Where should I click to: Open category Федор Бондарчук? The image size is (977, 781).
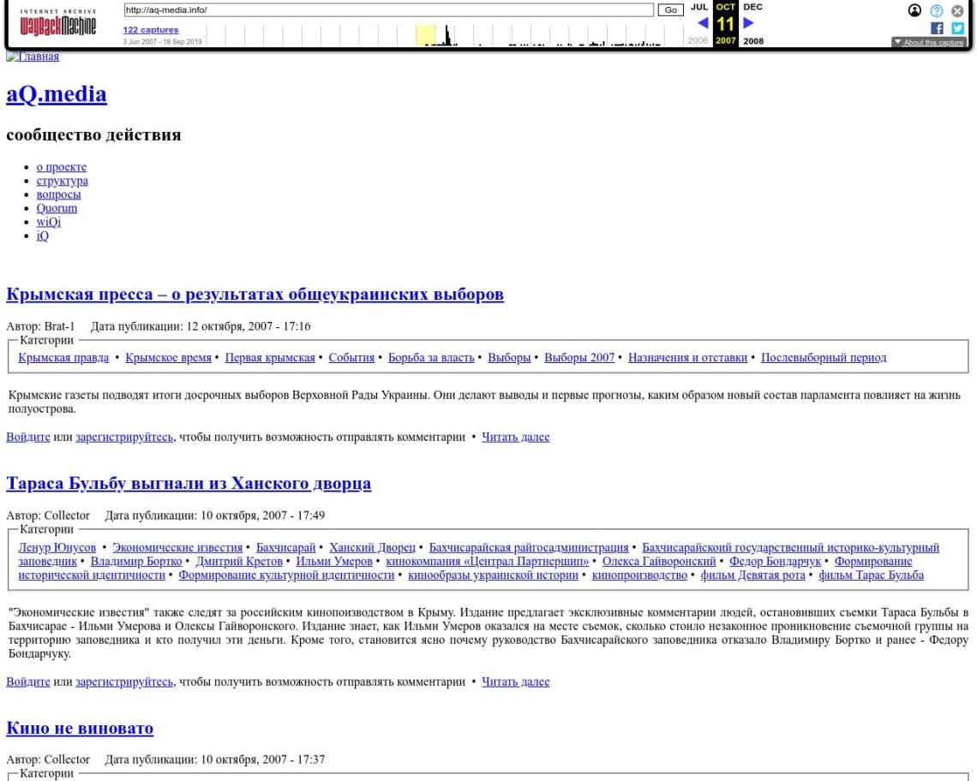click(775, 561)
